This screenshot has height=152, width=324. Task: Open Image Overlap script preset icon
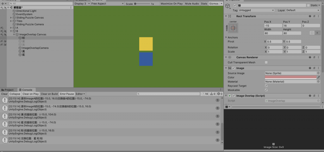tap(314, 96)
